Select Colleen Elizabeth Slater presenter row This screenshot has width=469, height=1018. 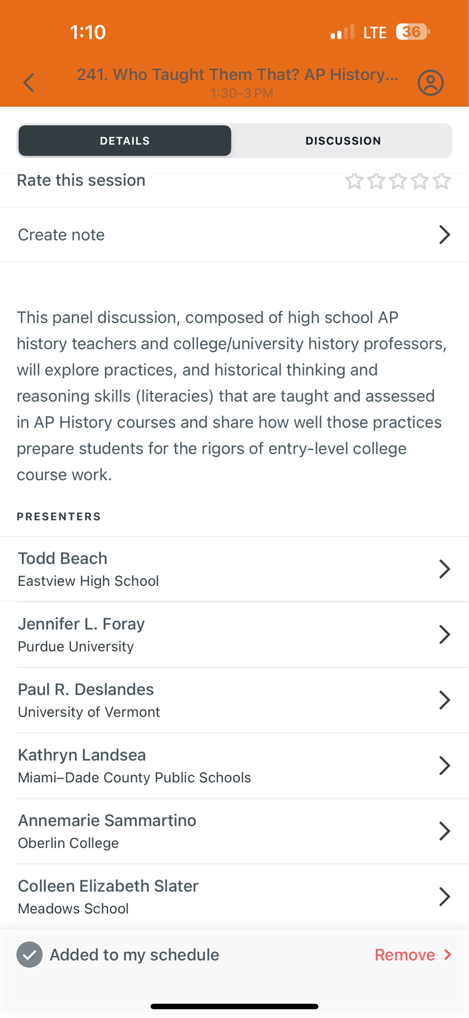tap(234, 897)
